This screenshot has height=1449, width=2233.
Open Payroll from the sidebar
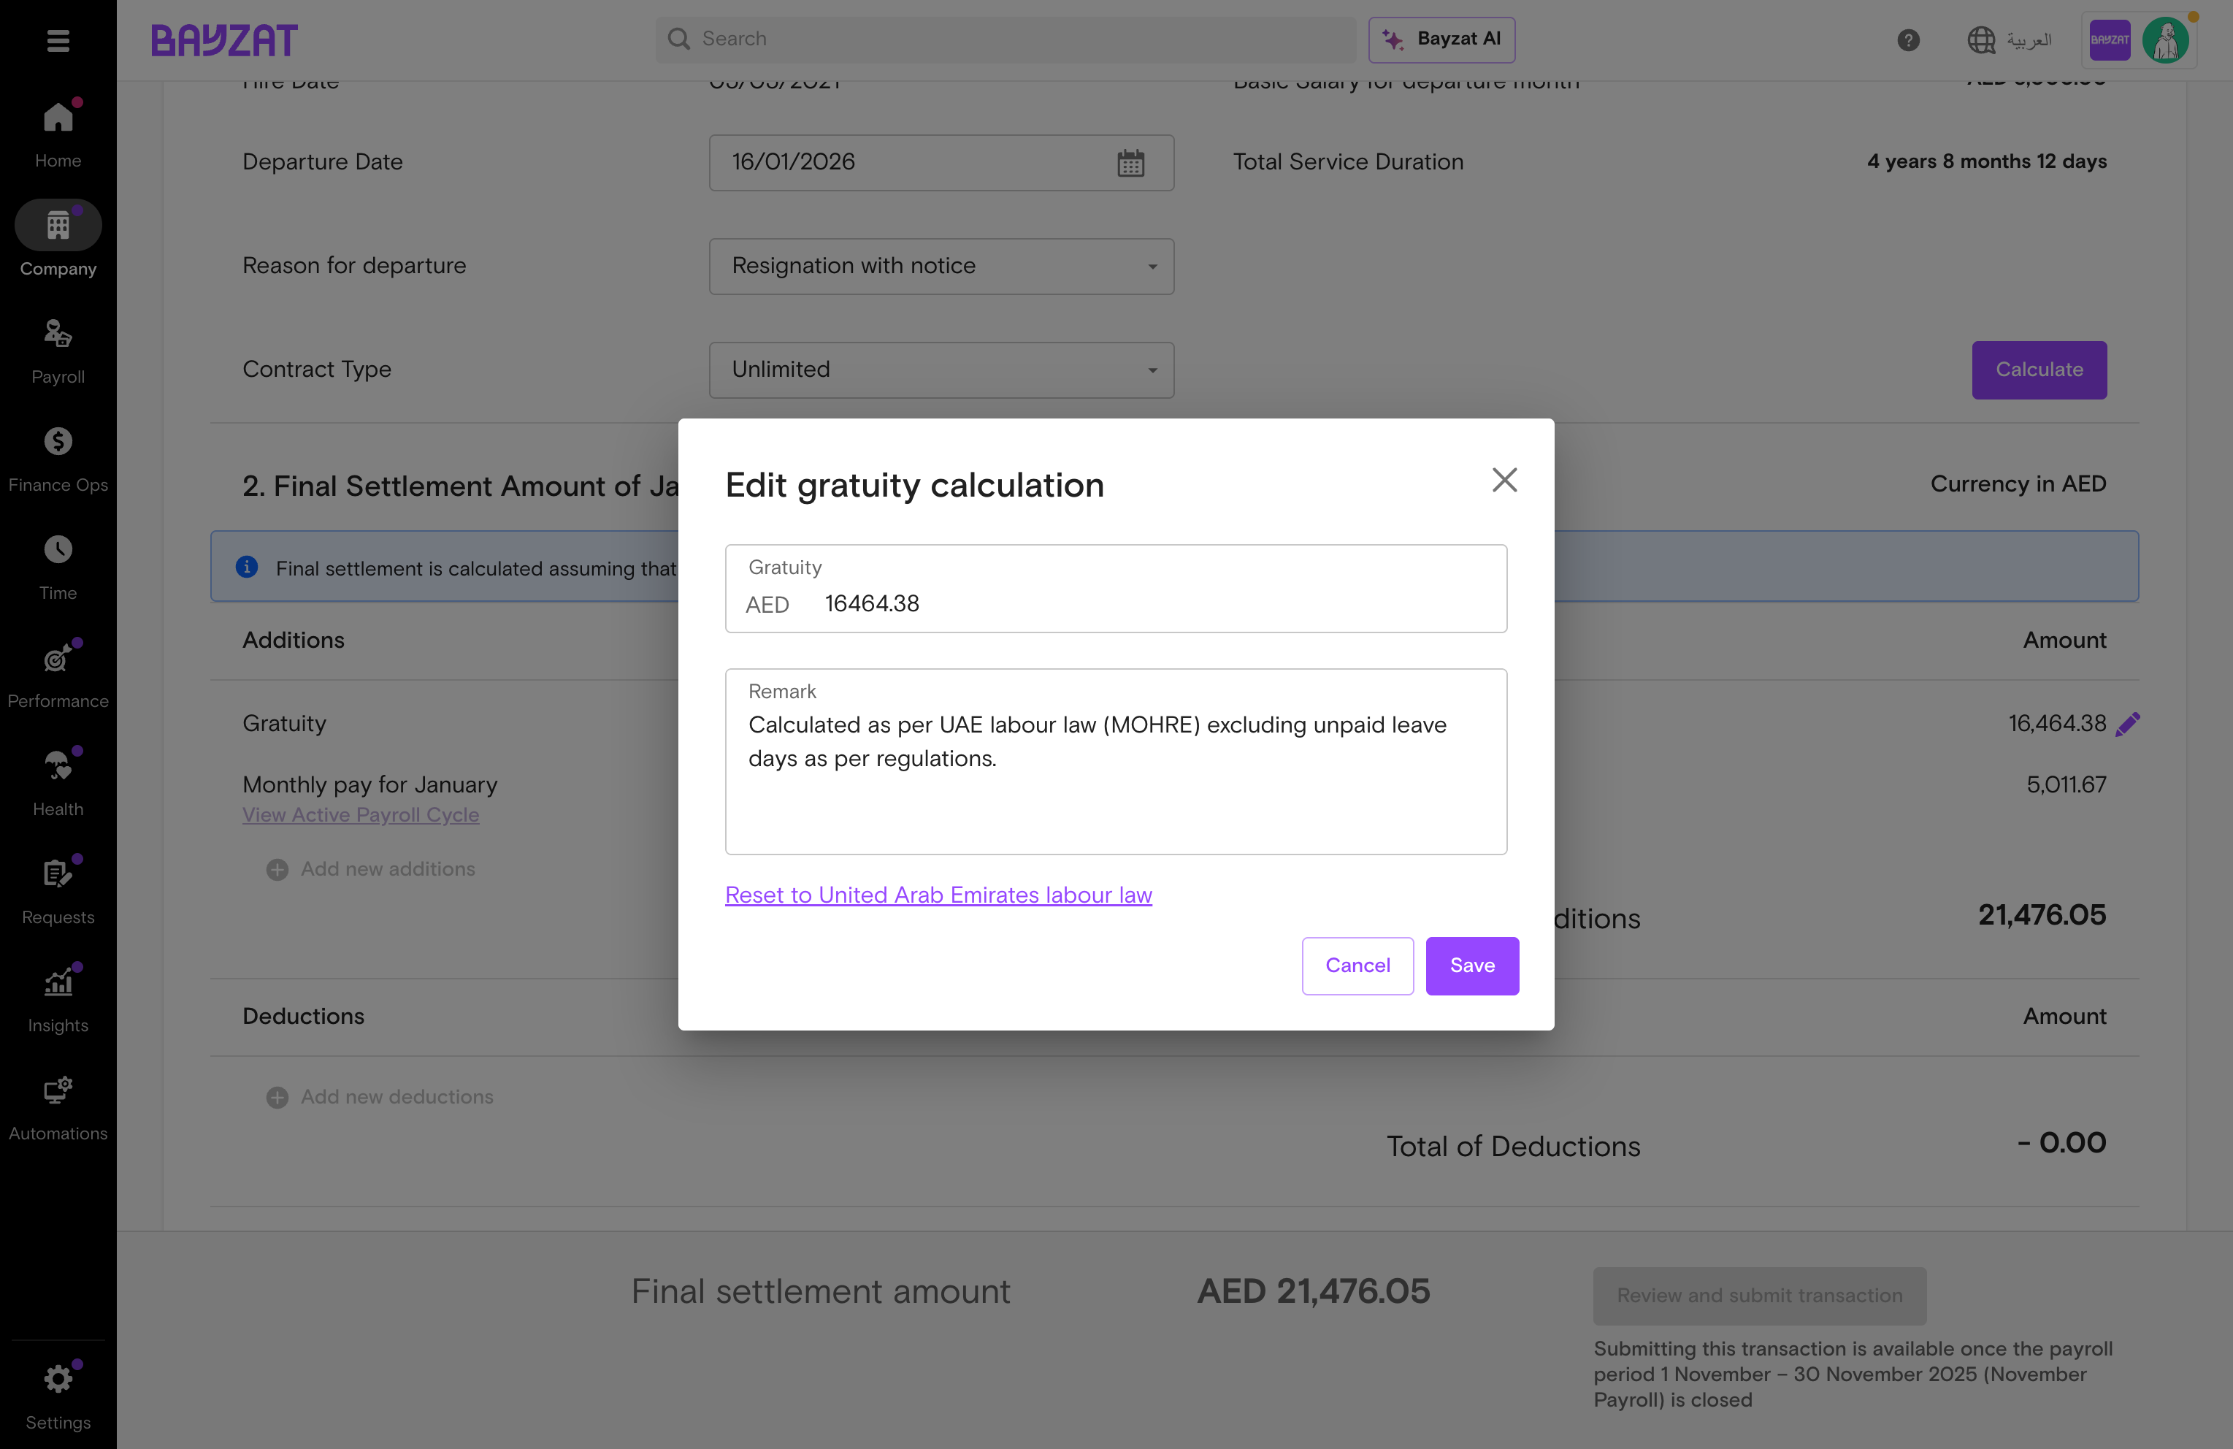(58, 351)
